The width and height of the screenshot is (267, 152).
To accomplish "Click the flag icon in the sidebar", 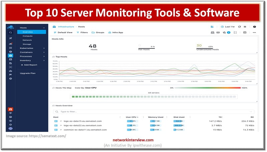I will [x=11, y=74].
